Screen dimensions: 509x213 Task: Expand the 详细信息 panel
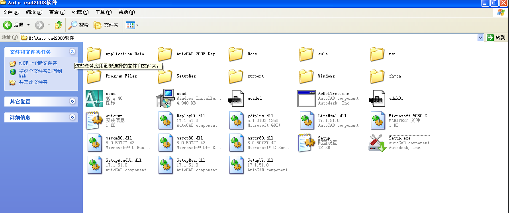(x=72, y=117)
